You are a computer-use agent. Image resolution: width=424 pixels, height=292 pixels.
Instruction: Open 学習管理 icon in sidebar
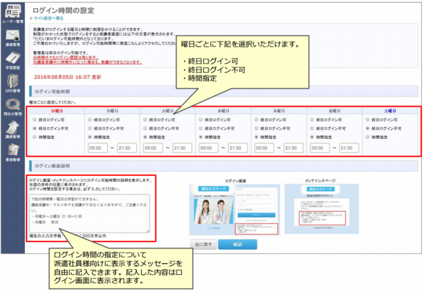(13, 61)
